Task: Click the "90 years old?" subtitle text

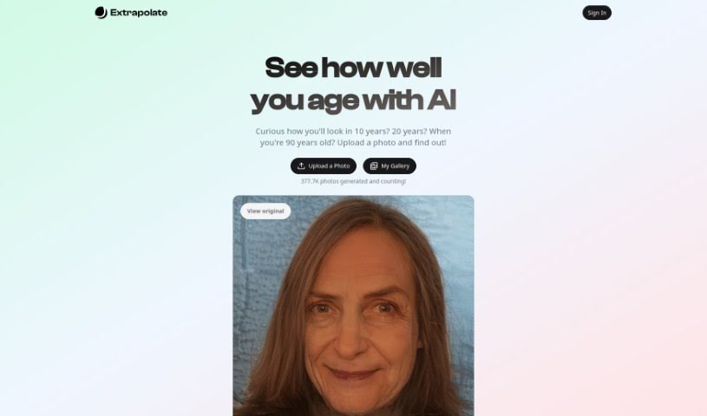Action: point(311,142)
